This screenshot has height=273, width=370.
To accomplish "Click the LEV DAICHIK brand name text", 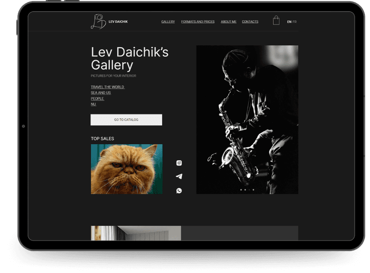I will (118, 21).
